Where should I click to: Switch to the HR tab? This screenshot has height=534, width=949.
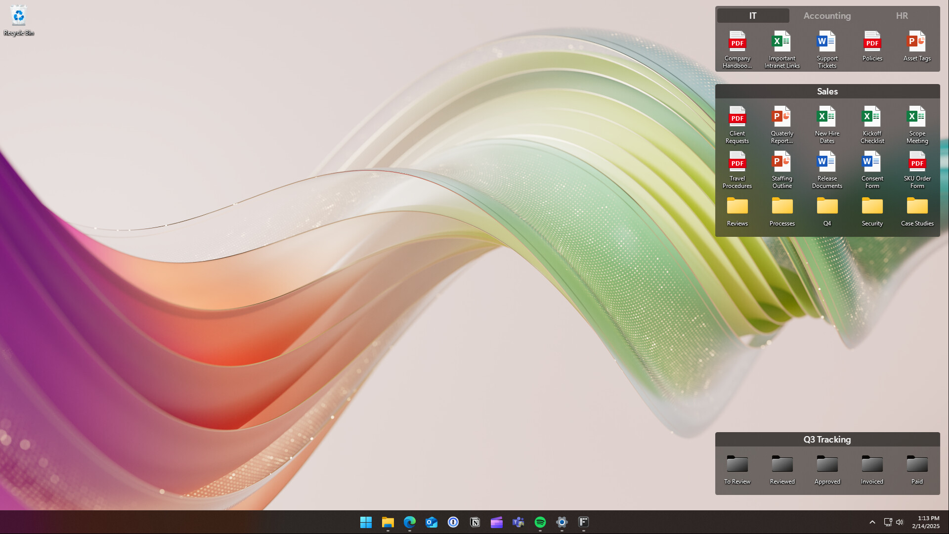click(902, 15)
